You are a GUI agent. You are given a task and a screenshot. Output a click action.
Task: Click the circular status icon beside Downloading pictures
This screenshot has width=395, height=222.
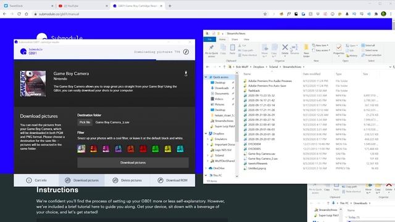point(186,52)
